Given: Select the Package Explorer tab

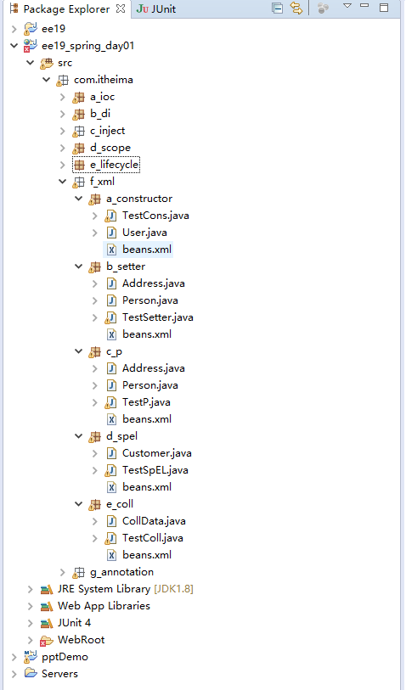Looking at the screenshot, I should pyautogui.click(x=66, y=9).
